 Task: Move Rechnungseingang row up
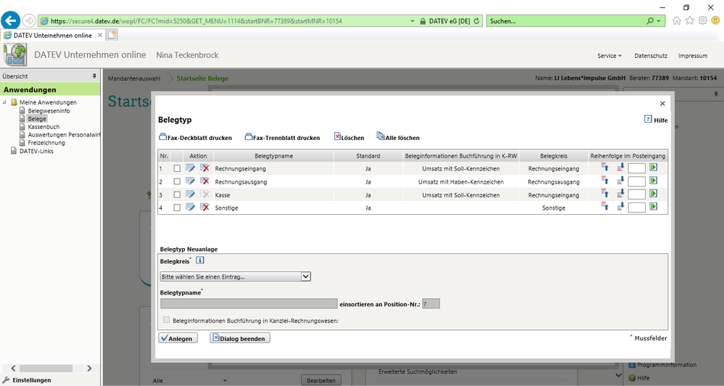(x=605, y=167)
